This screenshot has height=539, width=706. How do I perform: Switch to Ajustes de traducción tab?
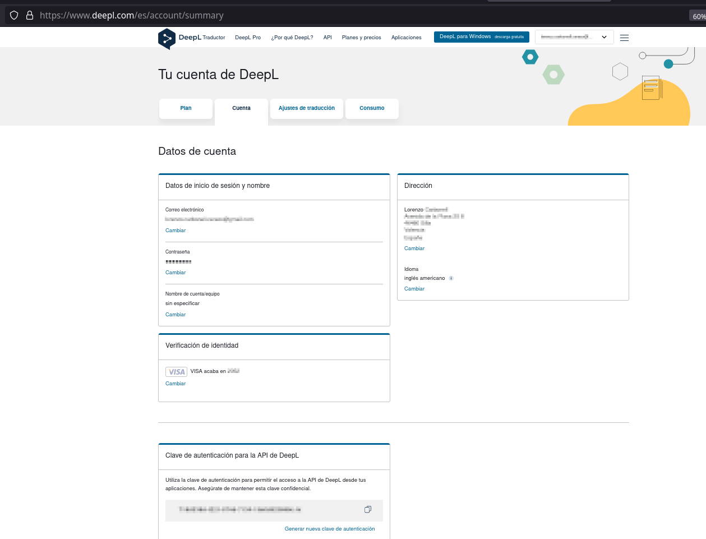click(x=307, y=108)
